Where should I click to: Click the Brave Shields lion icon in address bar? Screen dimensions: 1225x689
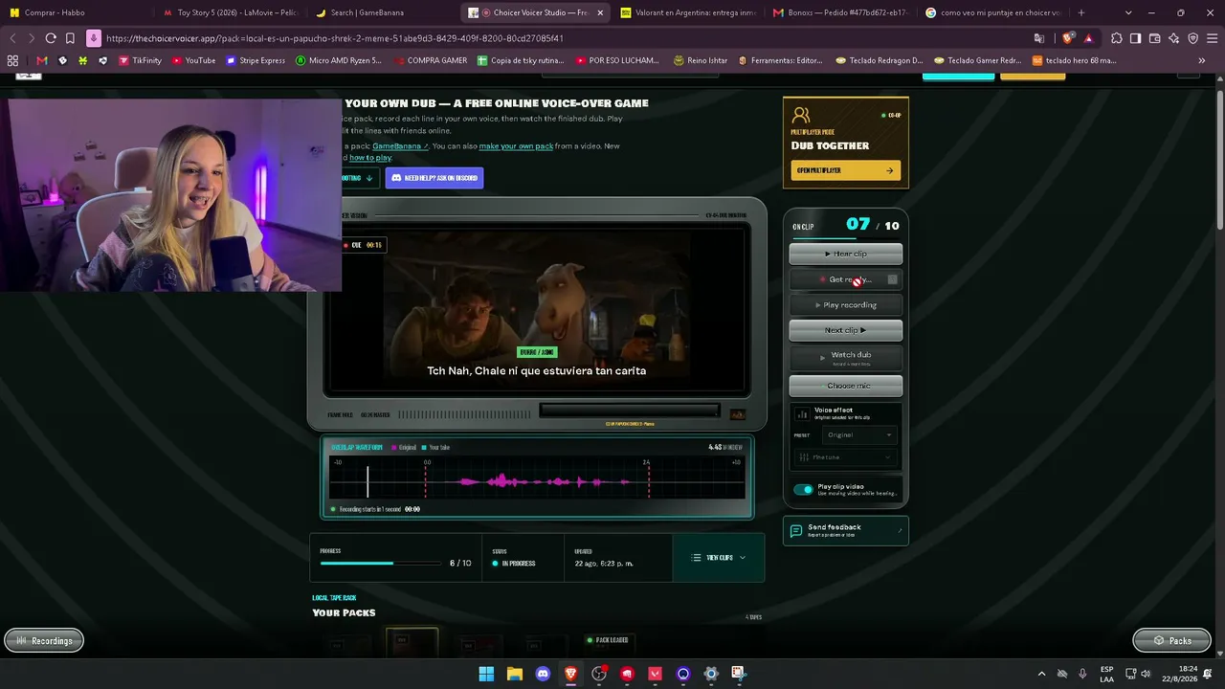click(1068, 38)
